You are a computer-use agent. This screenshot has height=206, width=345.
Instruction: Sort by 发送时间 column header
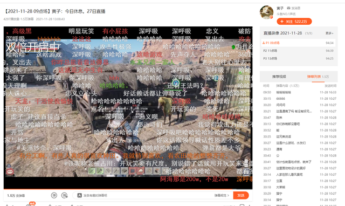coord(330,86)
